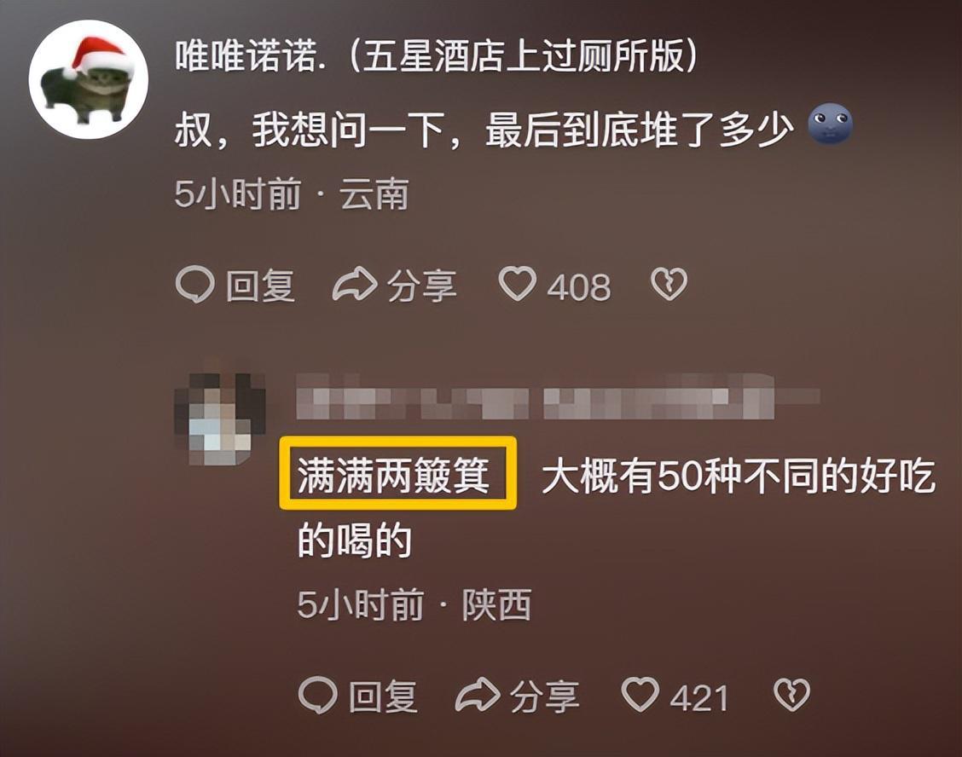This screenshot has height=757, width=962.
Task: Open the Santa hat cat avatar profile
Action: pyautogui.click(x=89, y=80)
